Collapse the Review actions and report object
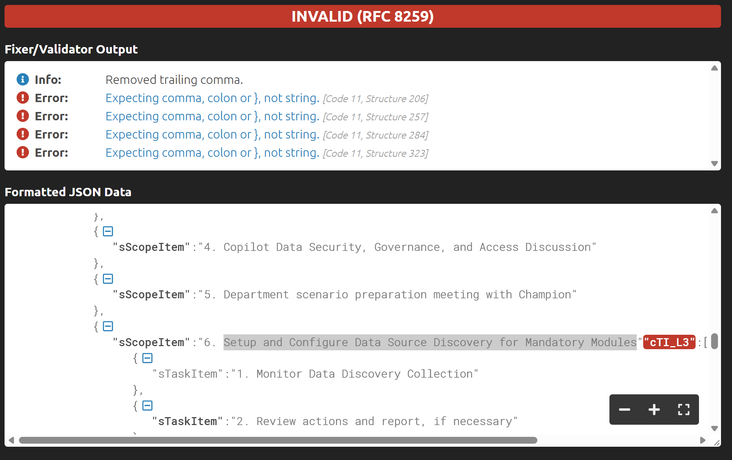Viewport: 732px width, 460px height. [148, 406]
